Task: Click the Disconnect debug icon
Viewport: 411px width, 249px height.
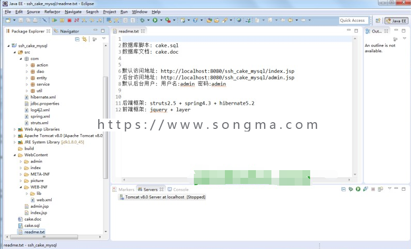Action: pos(77,21)
